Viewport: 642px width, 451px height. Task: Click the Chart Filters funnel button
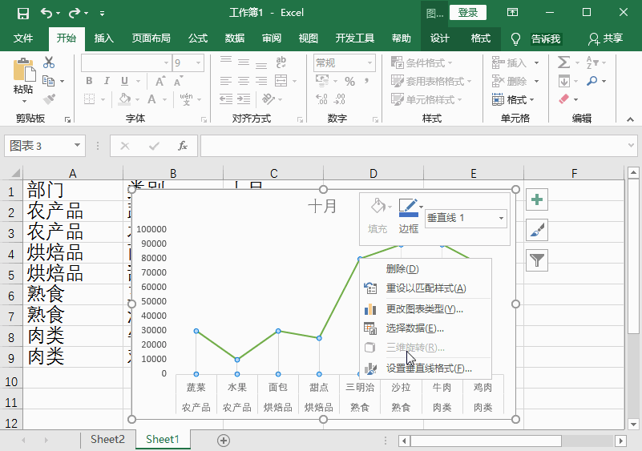click(537, 260)
